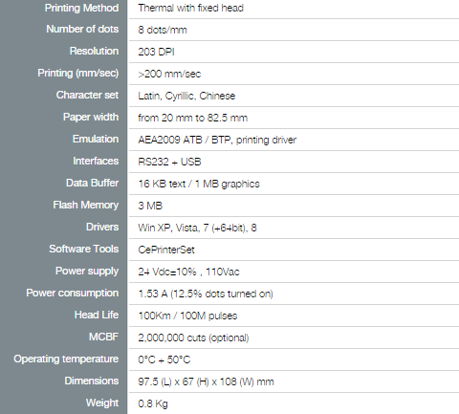Select the Emulation row label

point(96,139)
